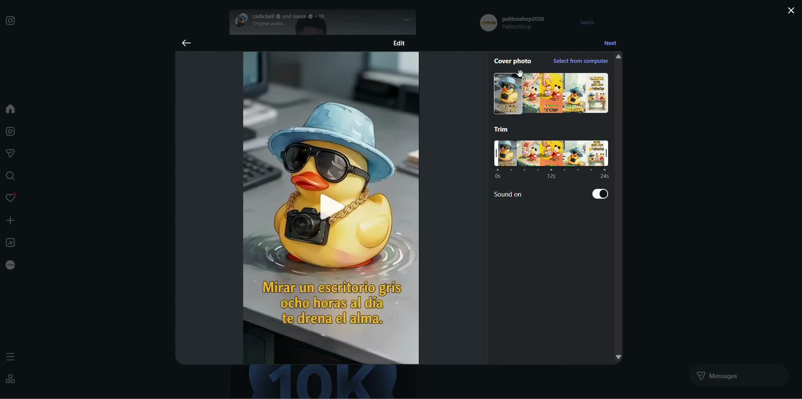Go back with the left arrow

tap(186, 43)
